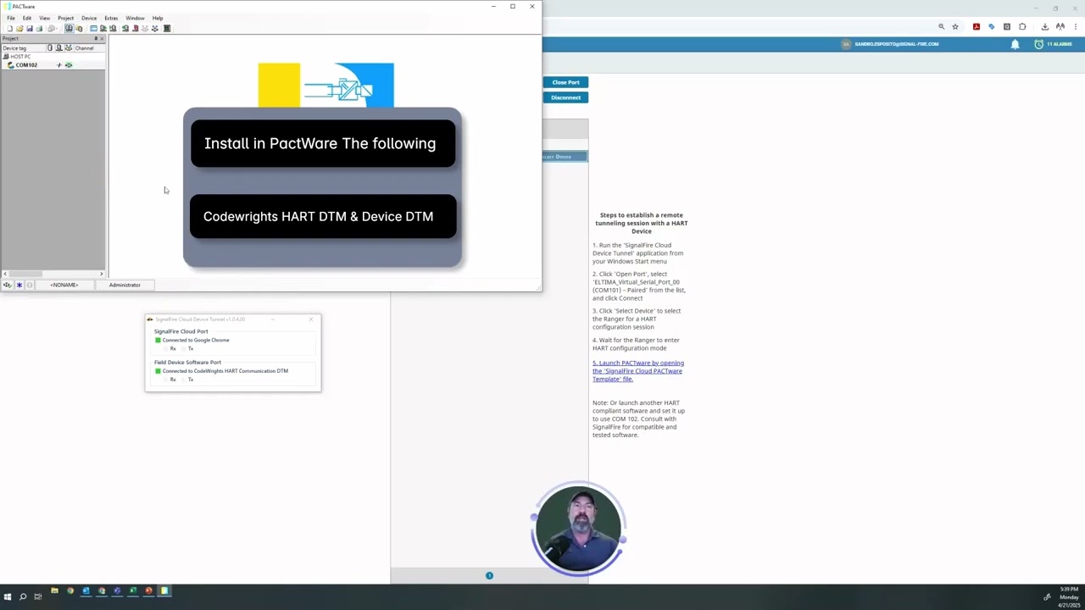Screen dimensions: 1085x610
Task: Click the notification bell icon
Action: (1015, 44)
